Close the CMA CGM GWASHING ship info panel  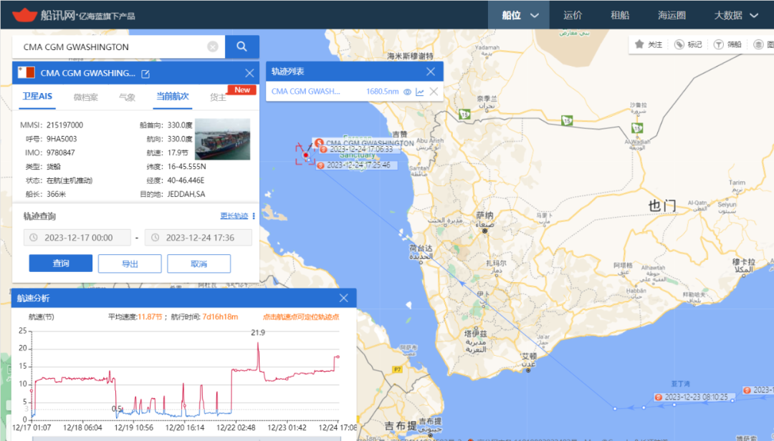(249, 73)
